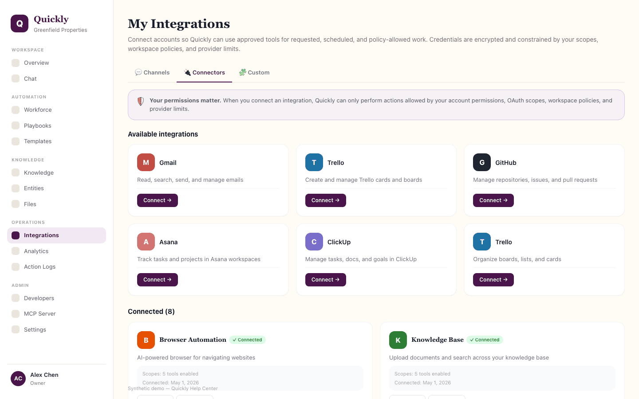Viewport: 639px width, 399px height.
Task: Connect the Gmail integration
Action: (158, 200)
